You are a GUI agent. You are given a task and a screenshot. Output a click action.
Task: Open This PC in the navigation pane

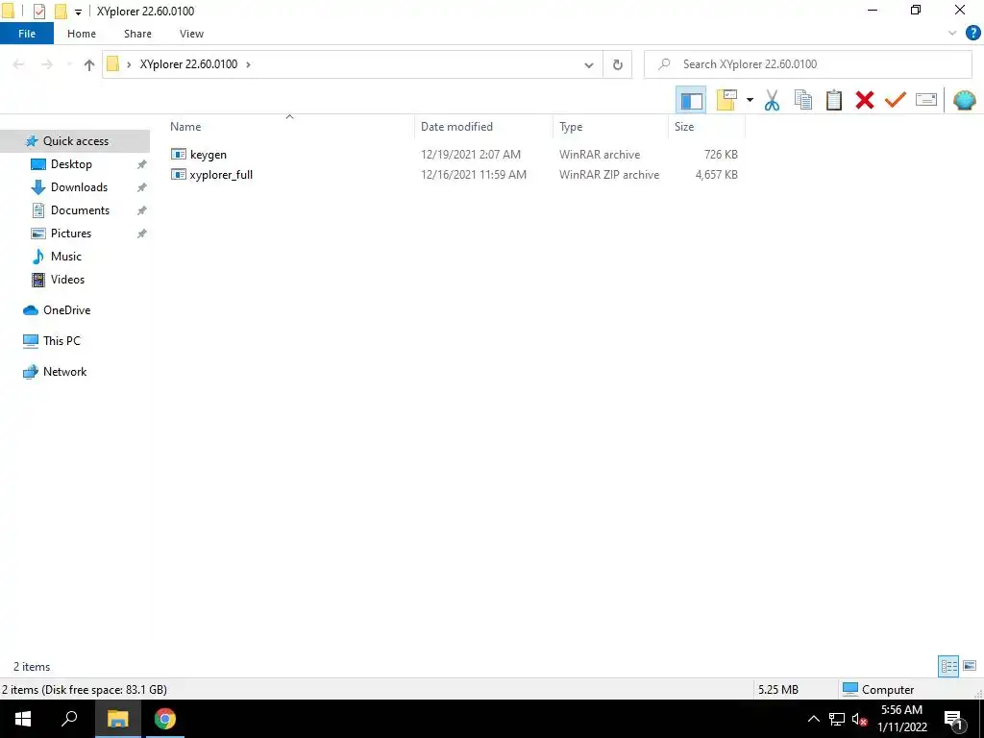click(x=61, y=341)
